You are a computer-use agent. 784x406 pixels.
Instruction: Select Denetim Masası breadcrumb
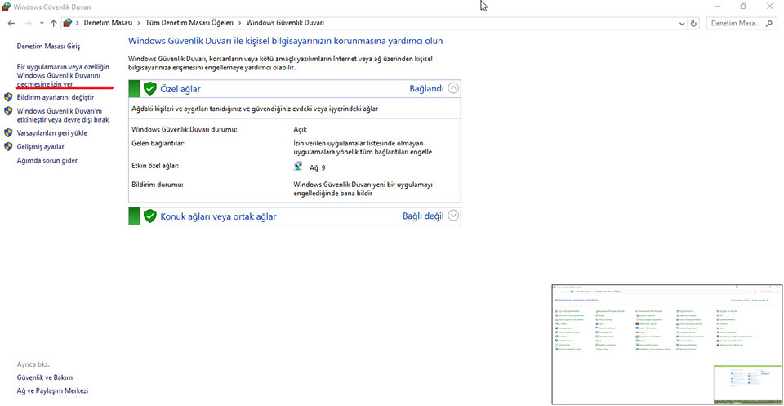pos(108,23)
